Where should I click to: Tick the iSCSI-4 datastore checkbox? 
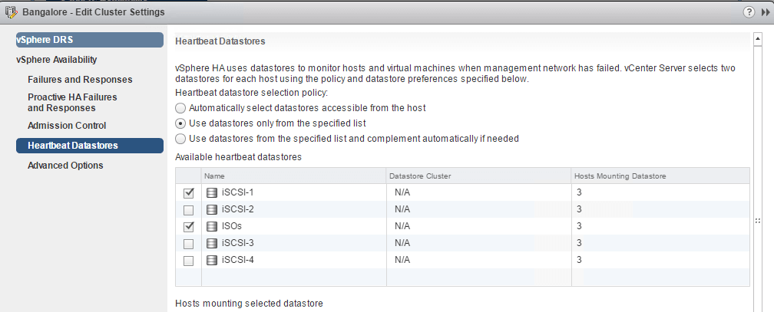pos(189,261)
